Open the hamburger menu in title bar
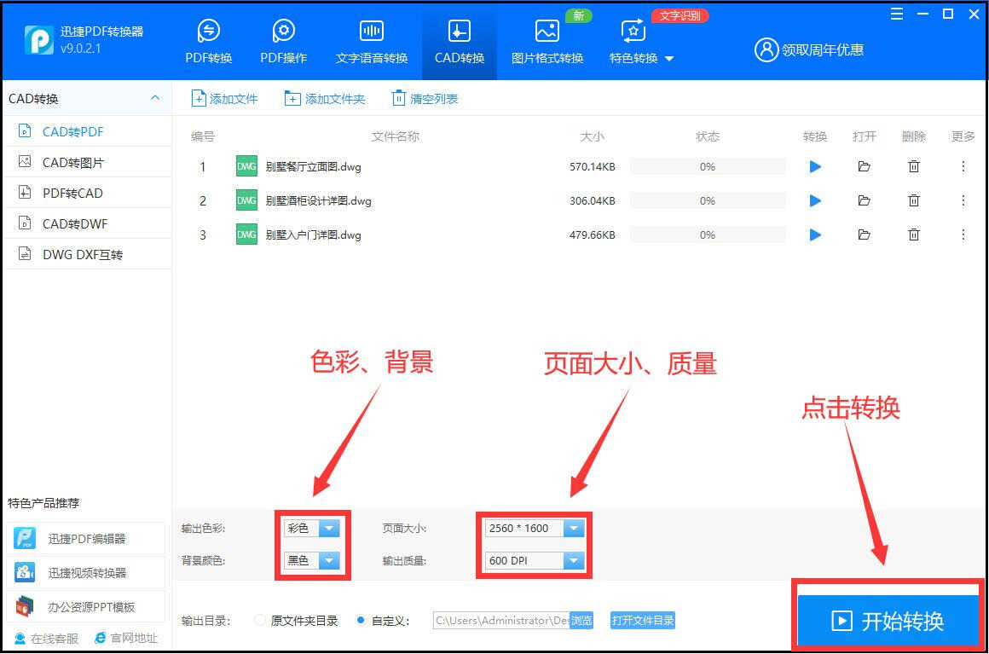This screenshot has height=654, width=989. [896, 14]
